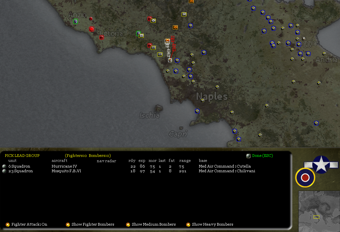Select the lone orange infantry unit counter
340x232 pixels.
coord(176,27)
